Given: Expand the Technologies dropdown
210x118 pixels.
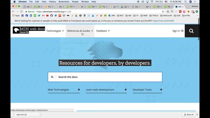Looking at the screenshot, I should 55,31.
